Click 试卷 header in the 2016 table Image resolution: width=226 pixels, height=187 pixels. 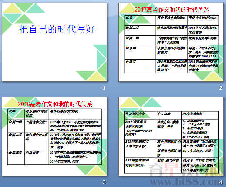tap(16, 114)
